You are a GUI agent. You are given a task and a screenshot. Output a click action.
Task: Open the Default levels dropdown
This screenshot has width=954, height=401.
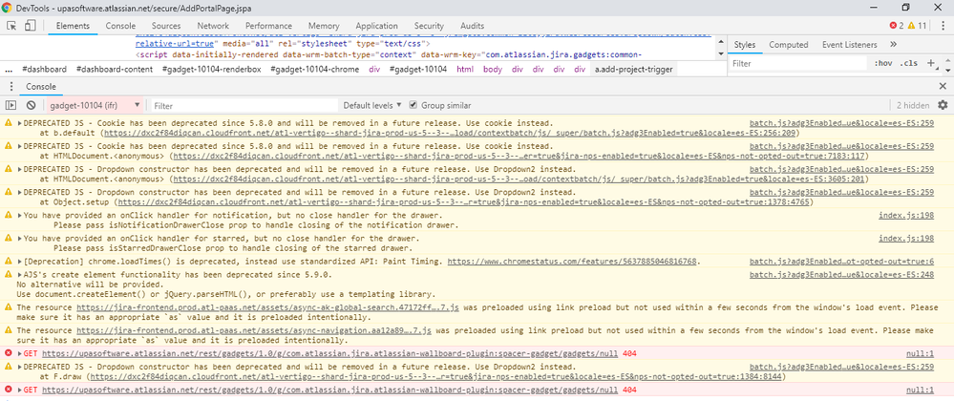pos(372,105)
